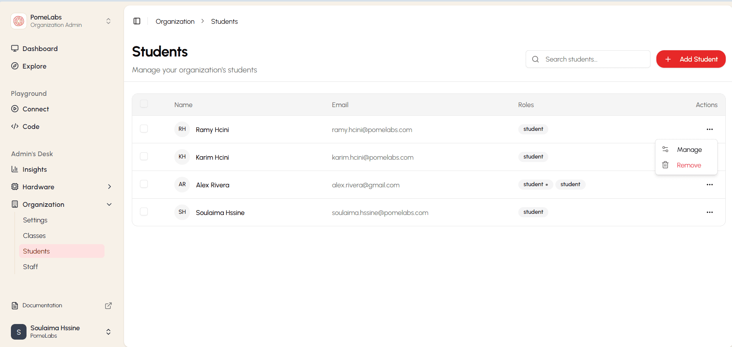Open the Connect playground

point(36,109)
